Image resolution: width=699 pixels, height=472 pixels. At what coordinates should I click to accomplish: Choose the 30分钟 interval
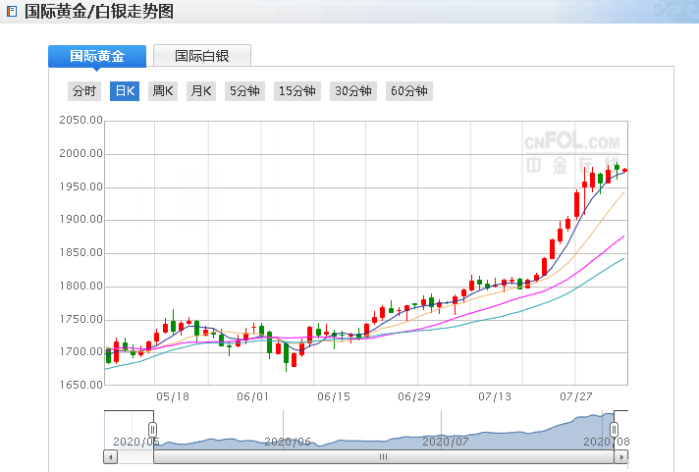tap(353, 91)
